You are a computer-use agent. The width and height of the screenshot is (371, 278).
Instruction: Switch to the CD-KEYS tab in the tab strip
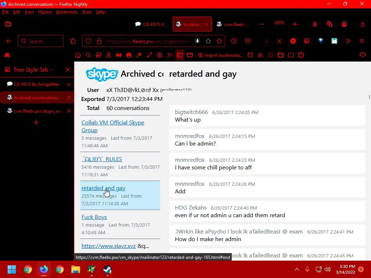click(150, 24)
